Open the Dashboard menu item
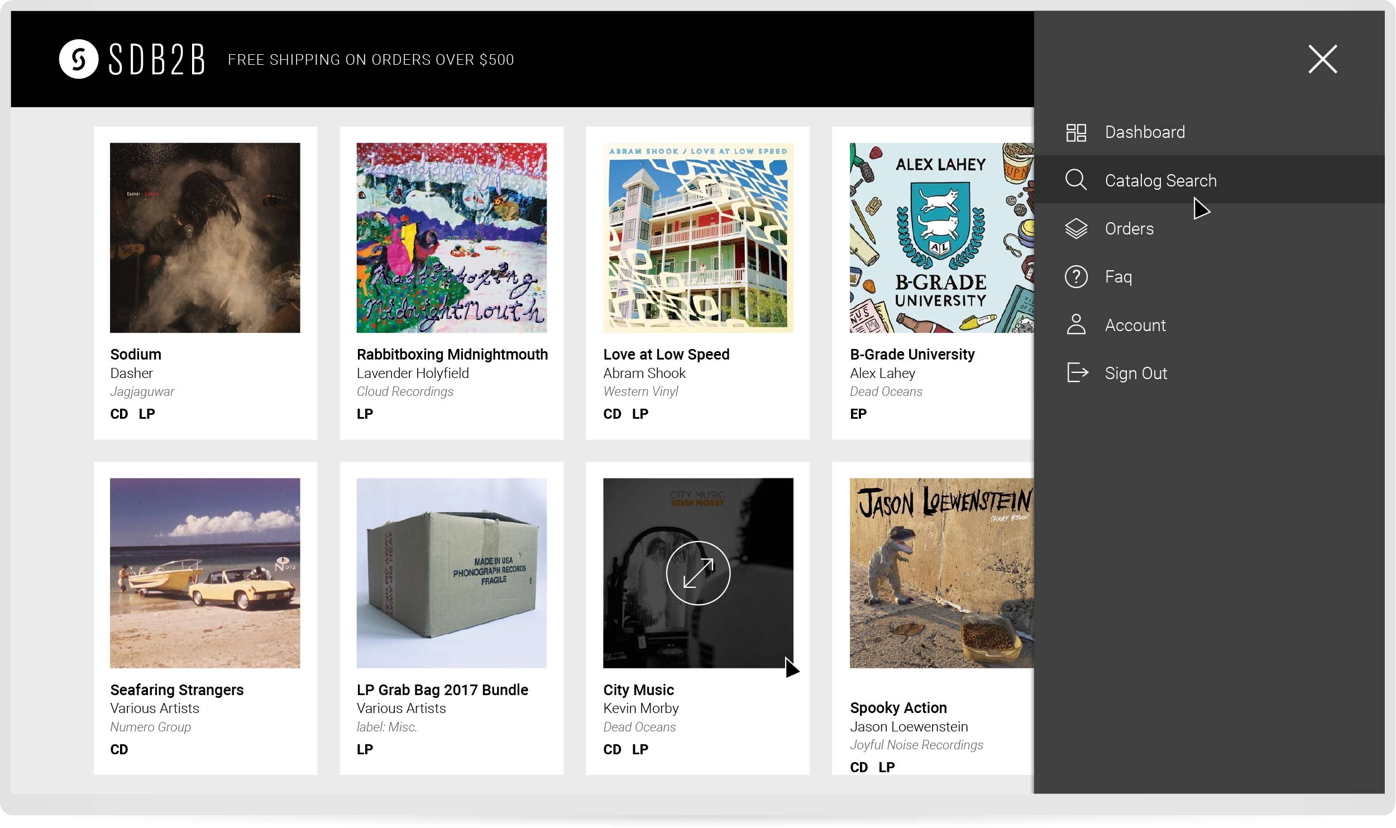 (1209, 132)
